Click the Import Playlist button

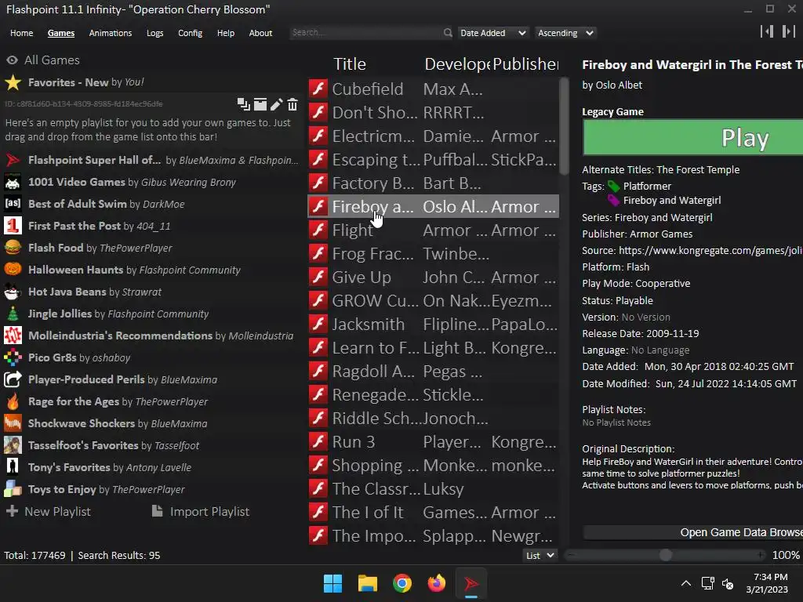pyautogui.click(x=201, y=511)
